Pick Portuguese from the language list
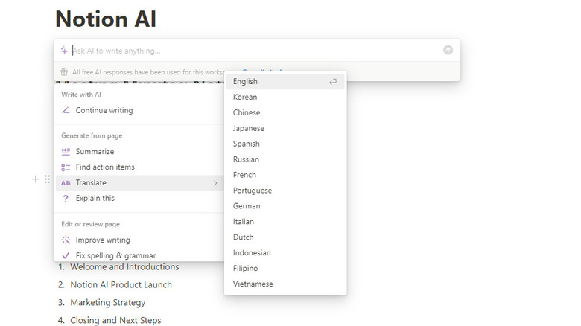This screenshot has width=581, height=326. pyautogui.click(x=253, y=191)
